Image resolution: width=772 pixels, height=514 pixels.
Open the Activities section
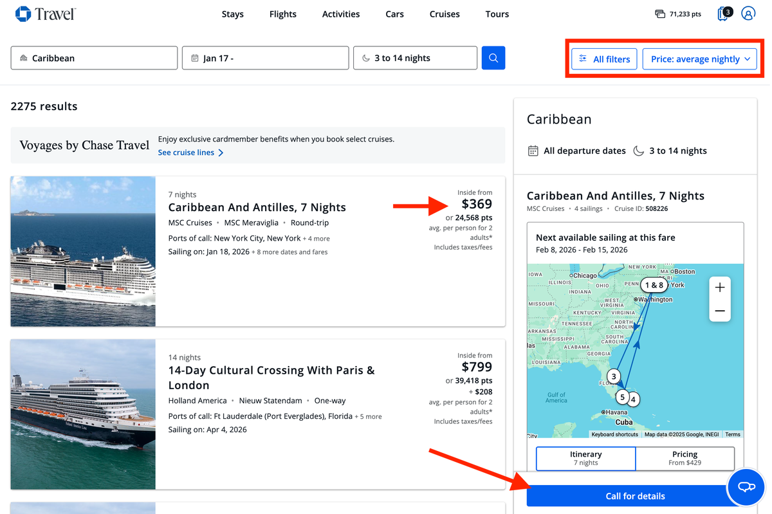click(x=341, y=14)
